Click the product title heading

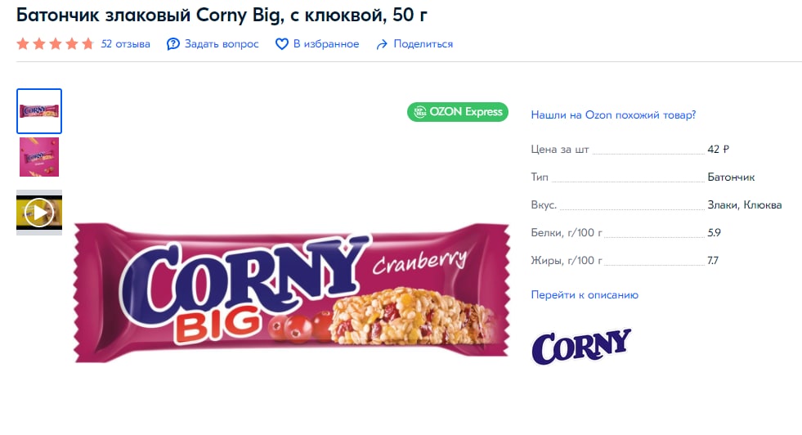pos(222,16)
